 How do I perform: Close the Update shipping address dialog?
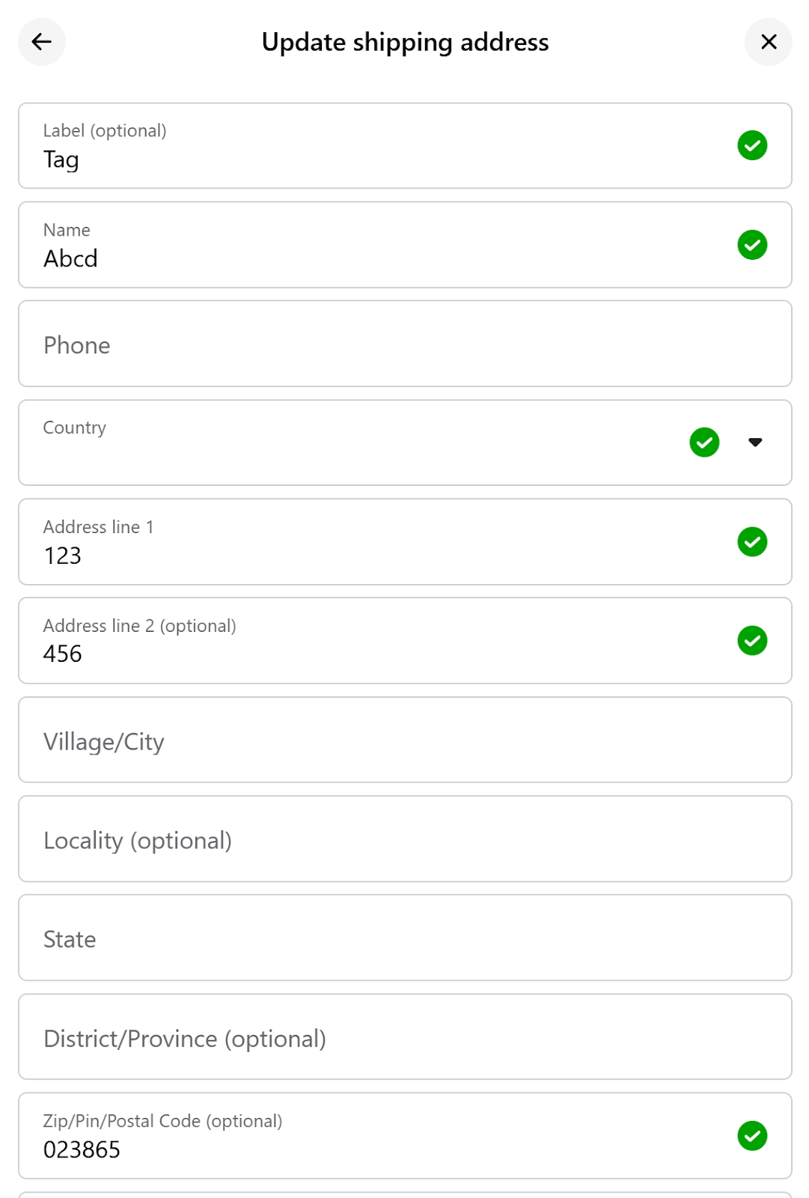(768, 42)
